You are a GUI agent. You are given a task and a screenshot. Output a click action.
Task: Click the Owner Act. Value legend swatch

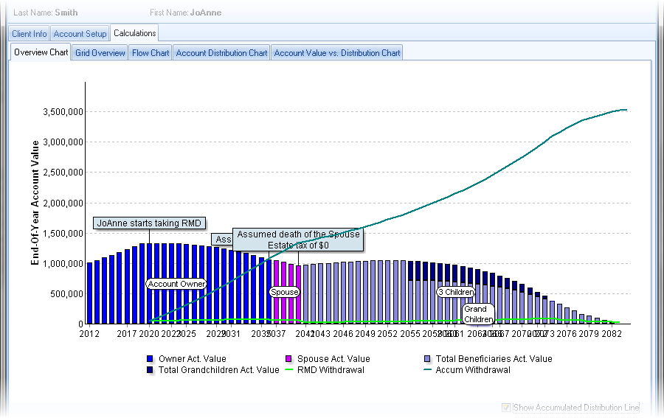point(151,359)
